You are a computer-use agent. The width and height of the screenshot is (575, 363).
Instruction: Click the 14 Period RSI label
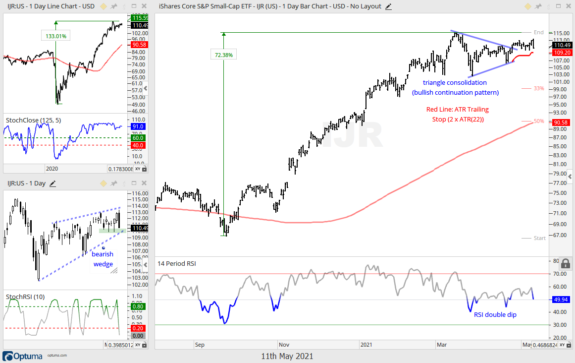click(x=177, y=263)
